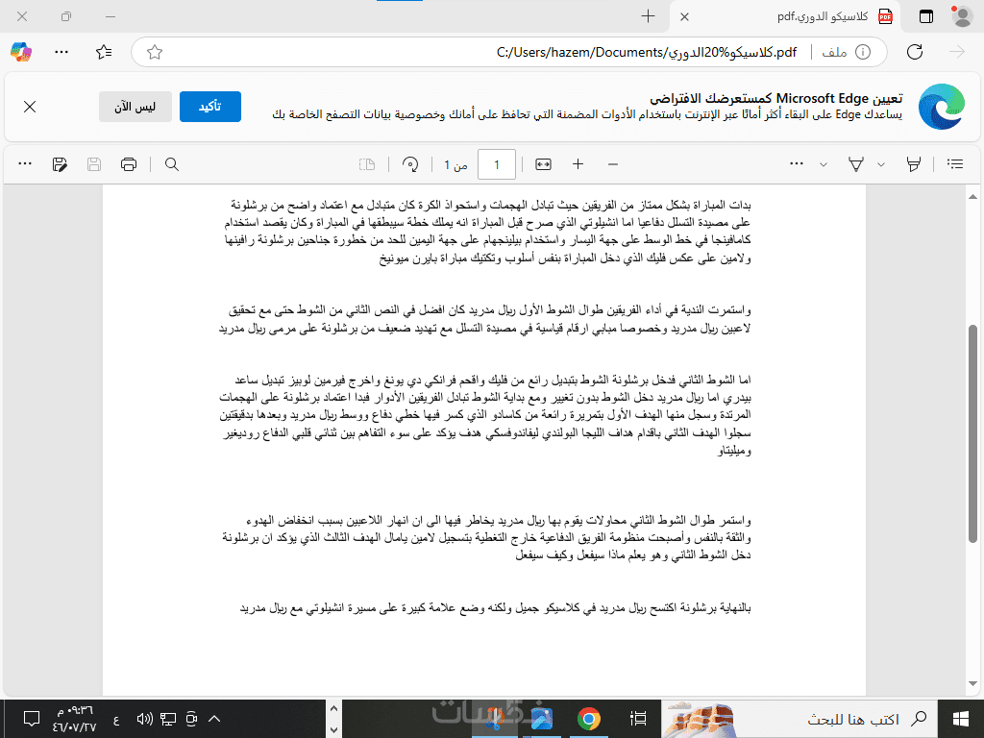
Task: Click the Meet Now tray icon
Action: 191,719
